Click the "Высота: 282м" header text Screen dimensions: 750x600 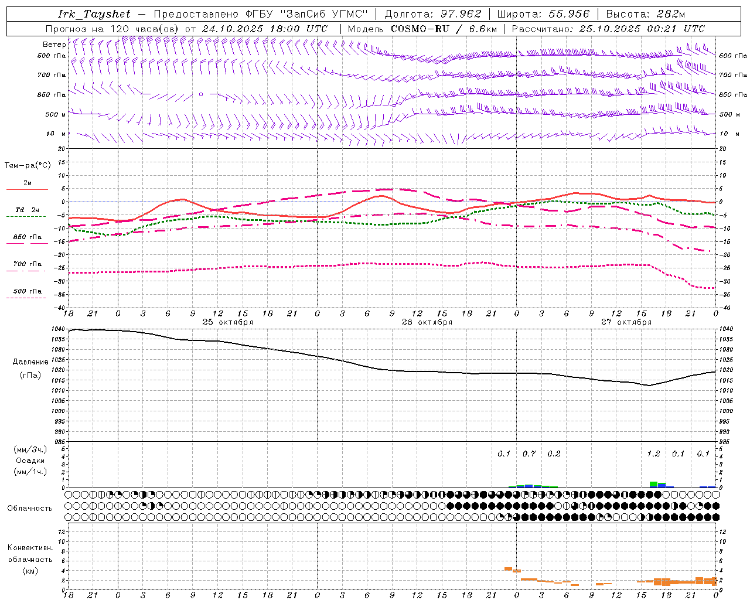coord(645,14)
